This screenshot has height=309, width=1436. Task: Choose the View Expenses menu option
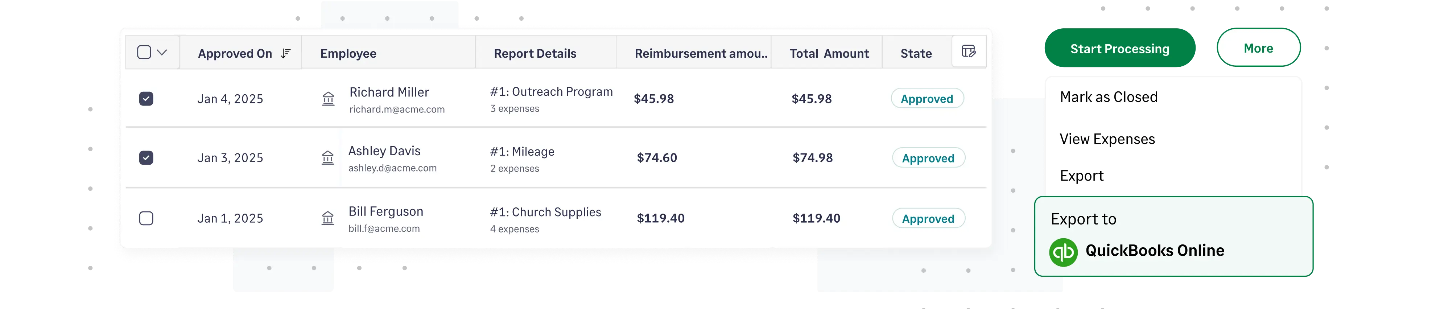[x=1107, y=139]
